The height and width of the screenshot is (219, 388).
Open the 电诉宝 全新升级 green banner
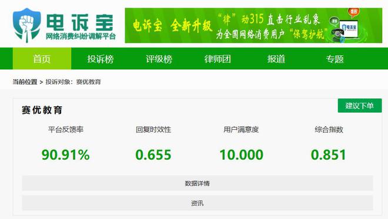pyautogui.click(x=253, y=25)
